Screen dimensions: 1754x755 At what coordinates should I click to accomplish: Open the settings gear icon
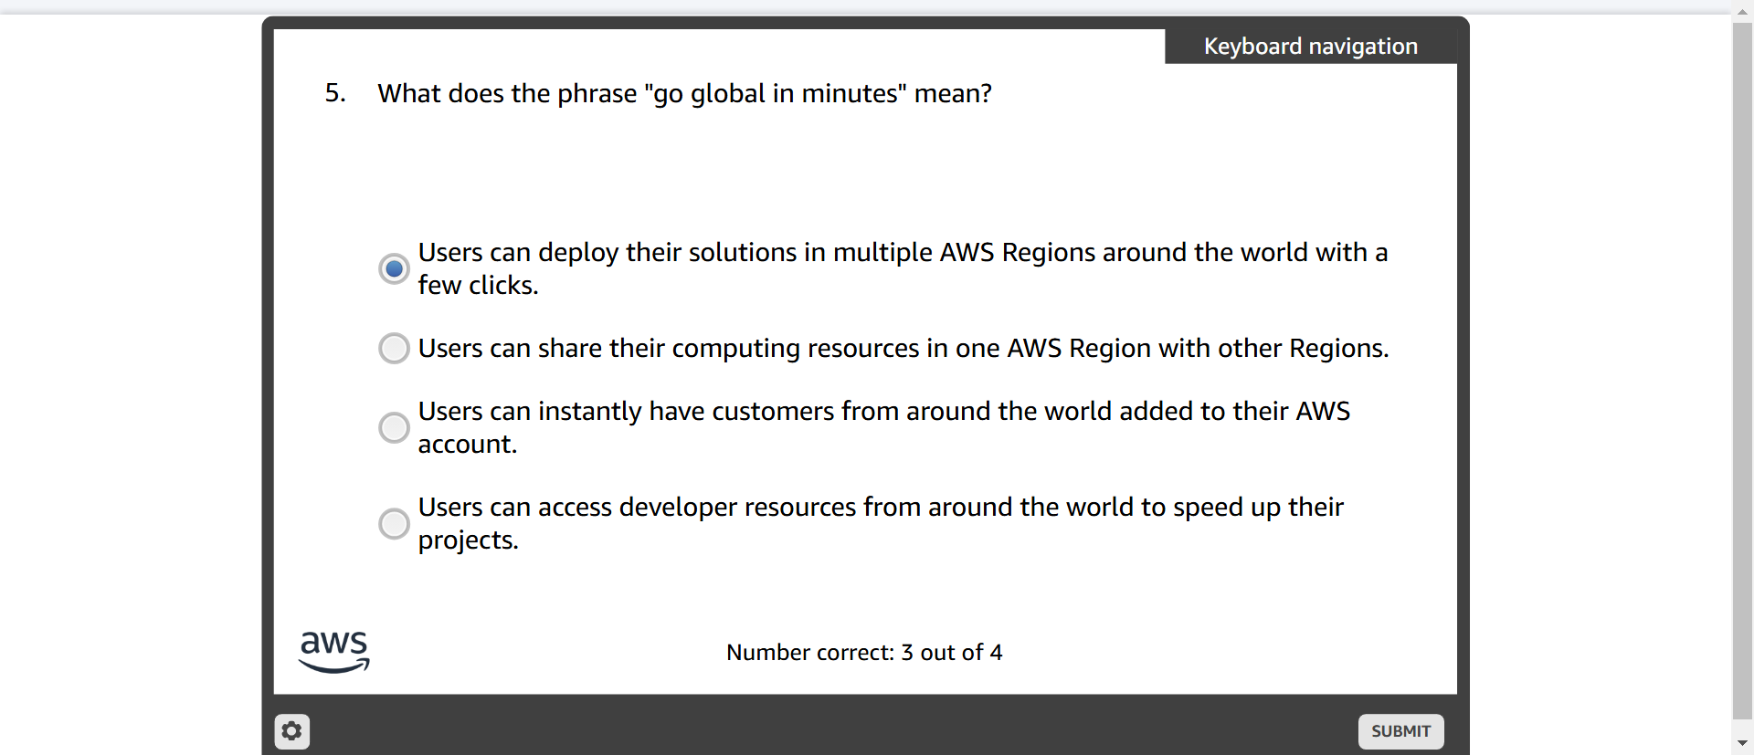[x=292, y=731]
